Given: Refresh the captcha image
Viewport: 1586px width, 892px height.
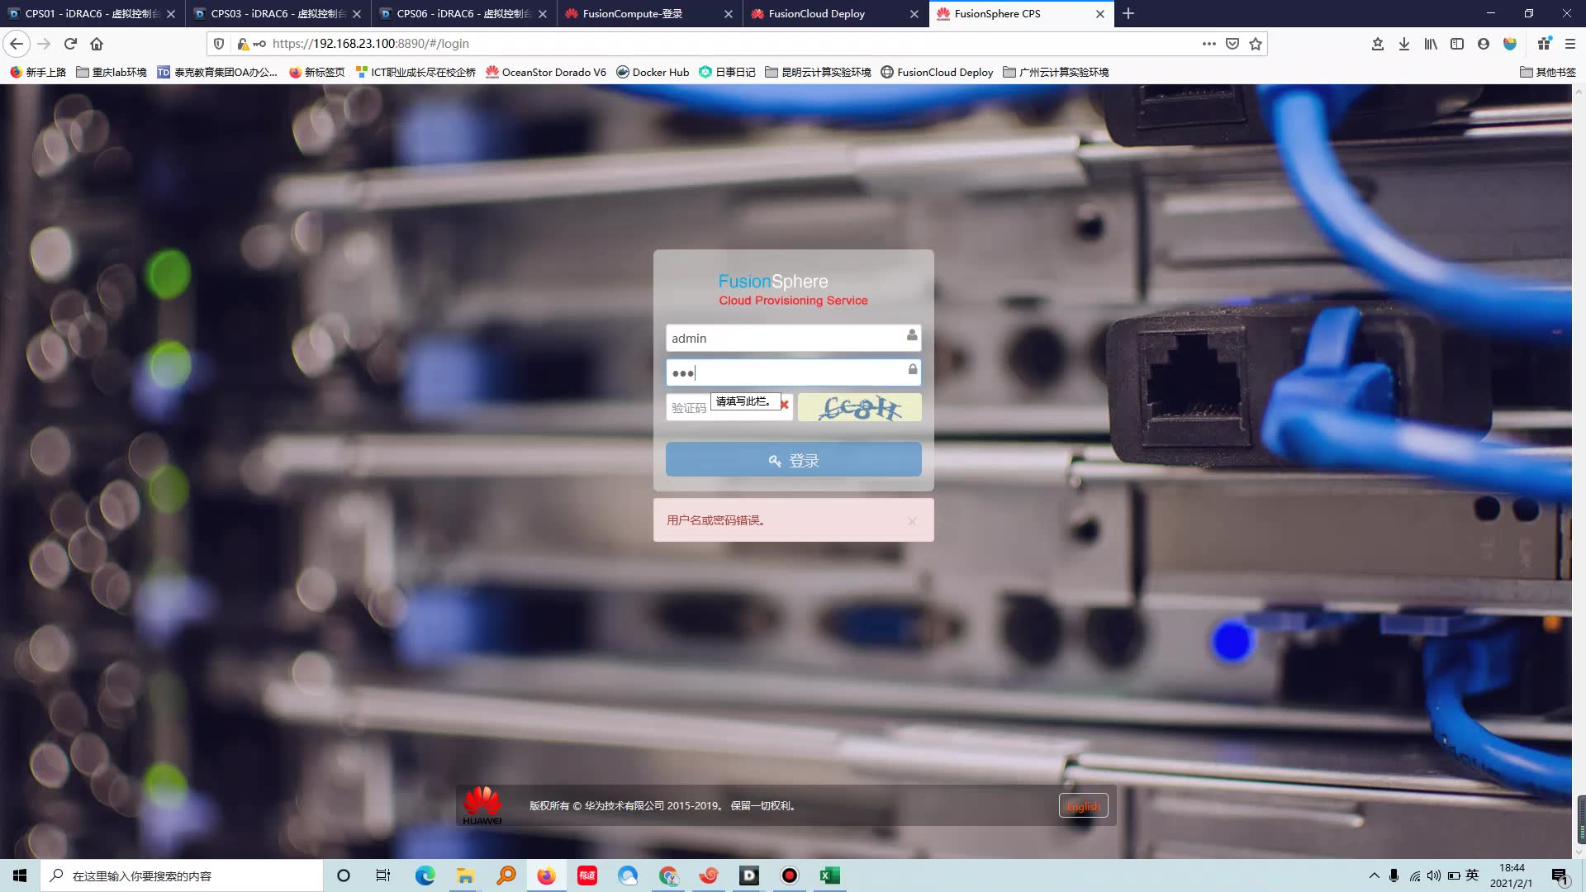Looking at the screenshot, I should [859, 407].
